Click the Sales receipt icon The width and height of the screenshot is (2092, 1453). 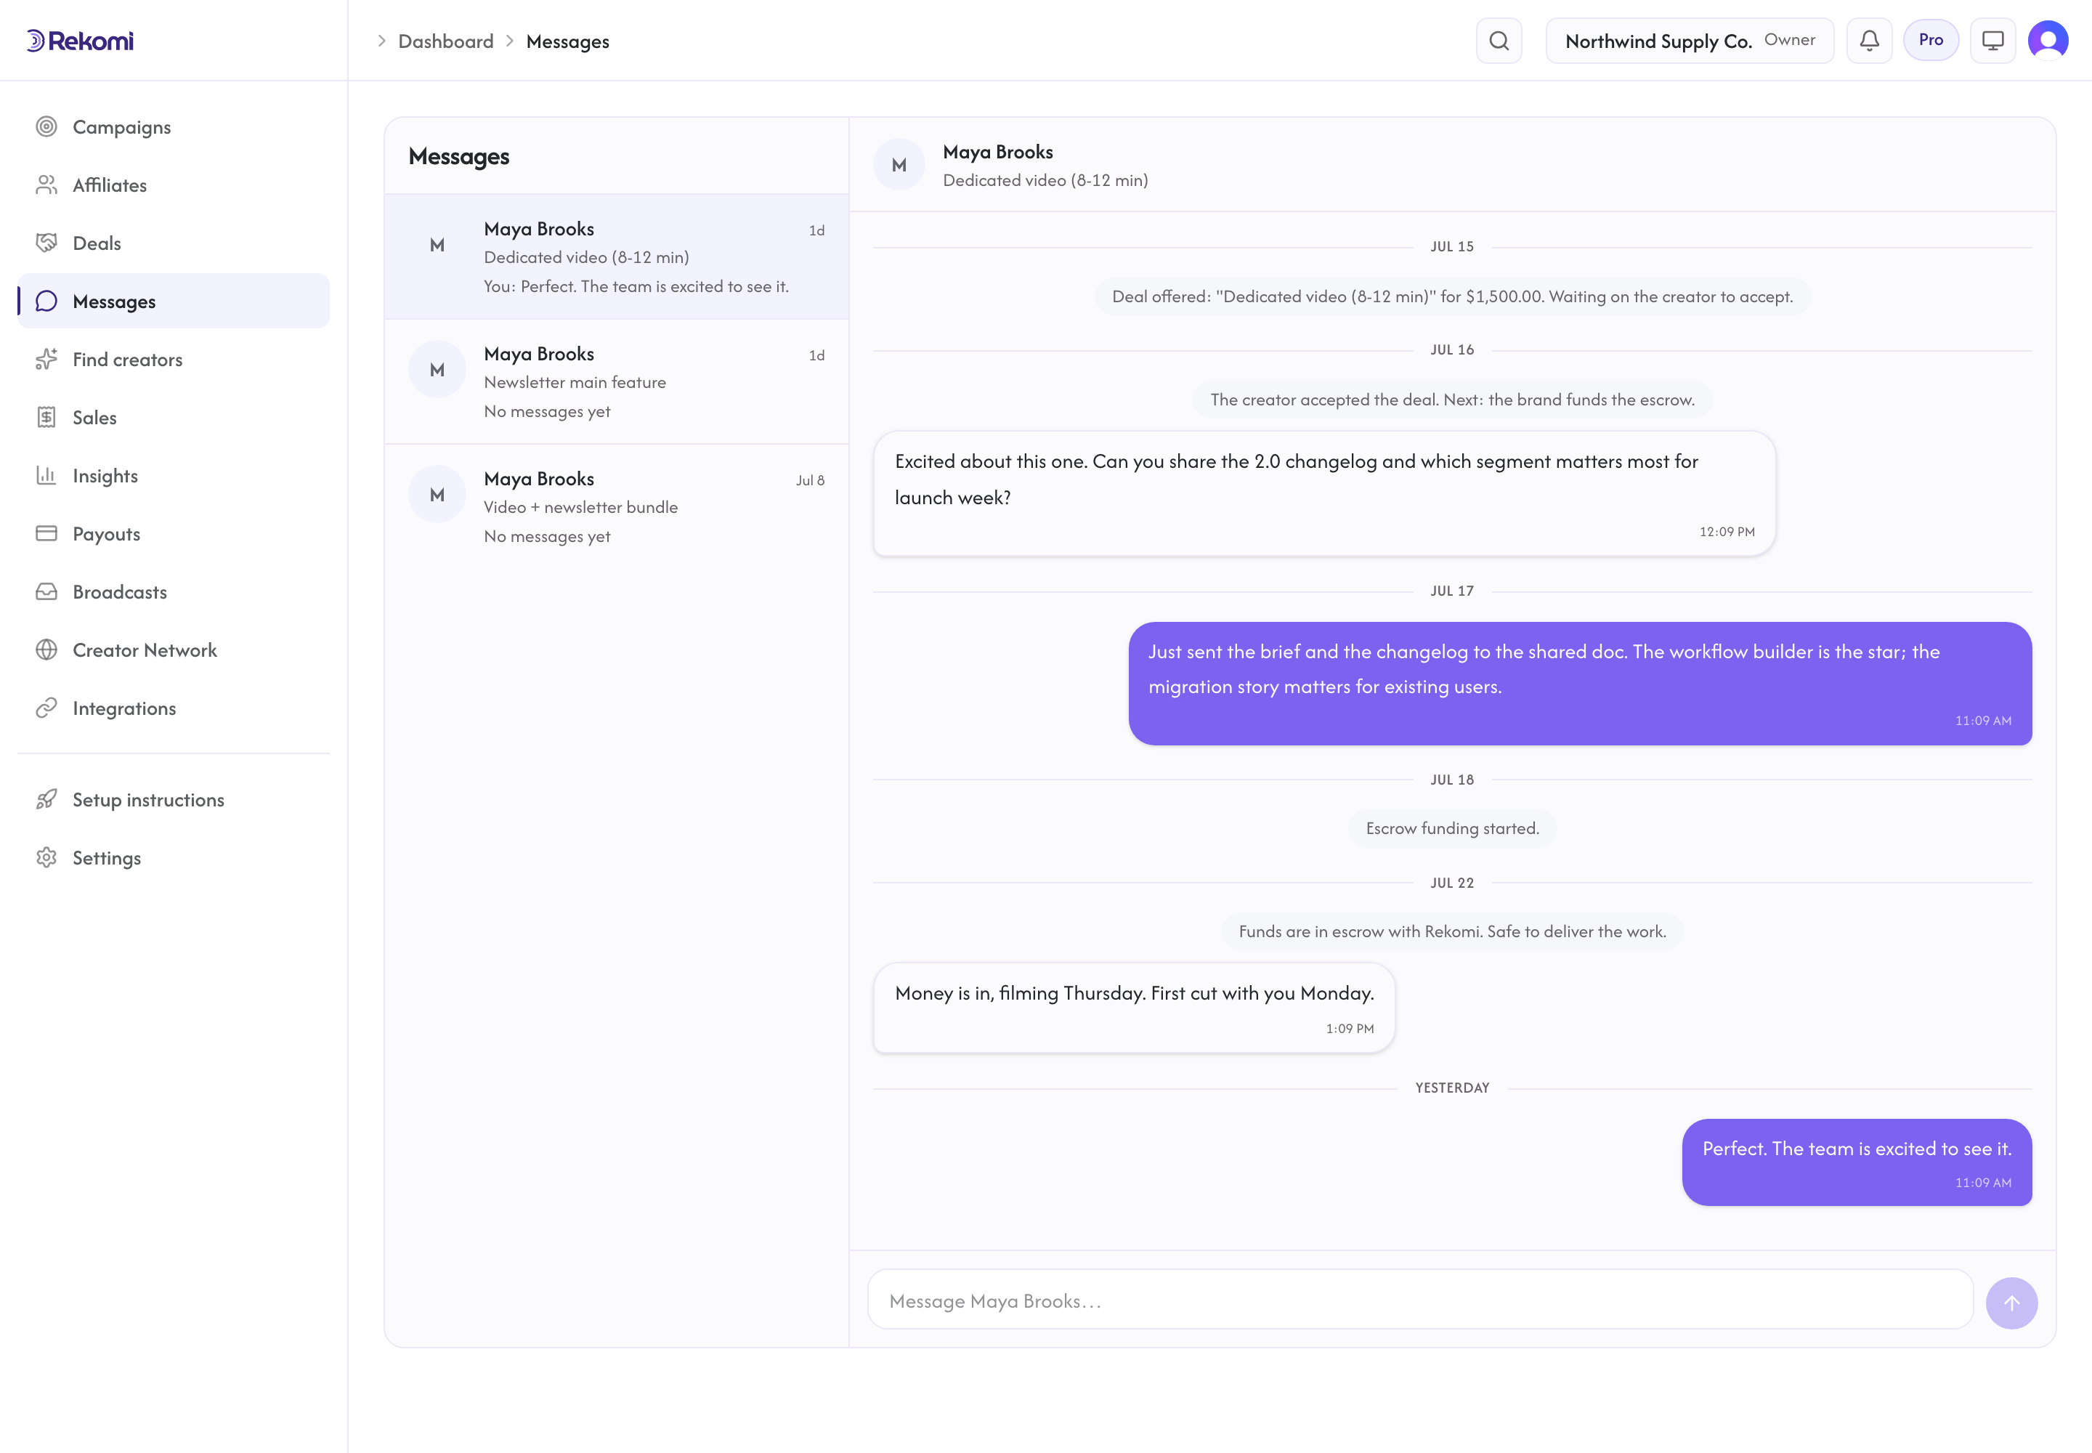coord(46,418)
